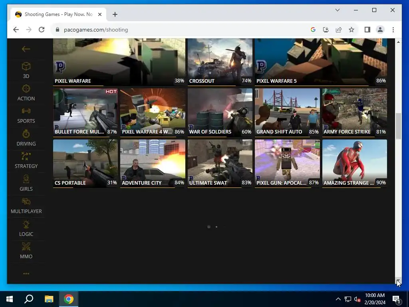The width and height of the screenshot is (409, 307).
Task: Open Chrome profile avatar
Action: [380, 30]
